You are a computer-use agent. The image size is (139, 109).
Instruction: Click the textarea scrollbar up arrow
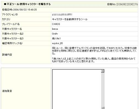coord(103,71)
